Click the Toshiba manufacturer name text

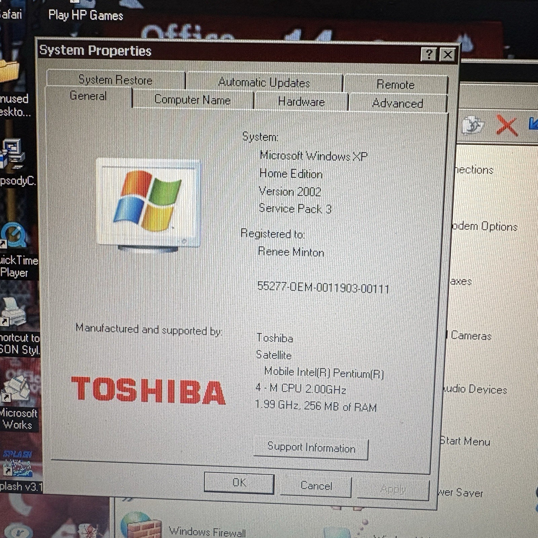[x=275, y=338]
